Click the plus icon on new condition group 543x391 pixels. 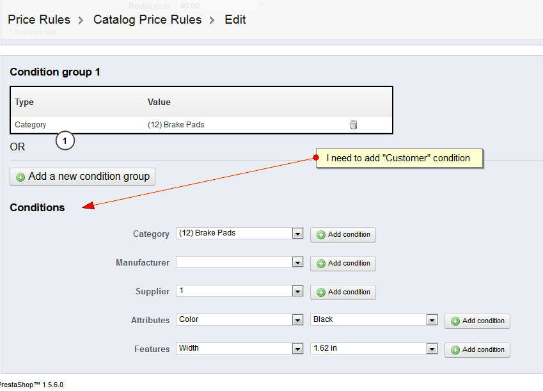tap(20, 177)
